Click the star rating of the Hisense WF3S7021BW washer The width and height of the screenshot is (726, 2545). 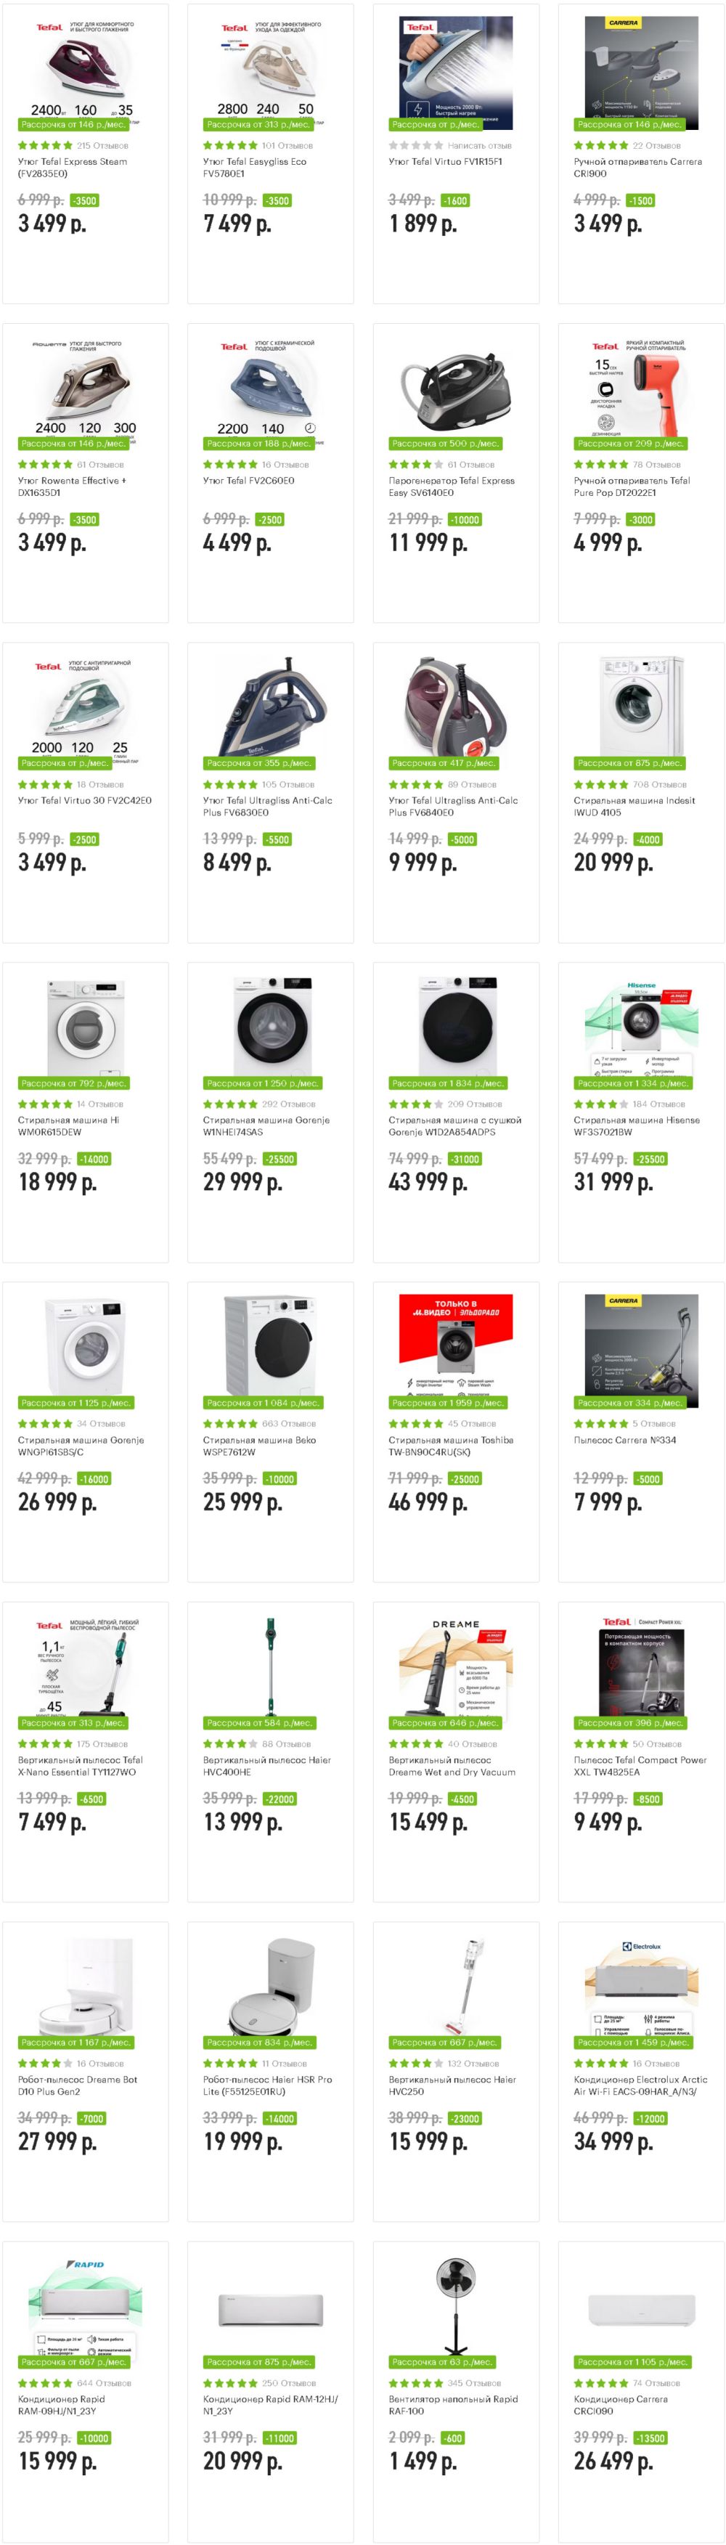click(x=600, y=1104)
